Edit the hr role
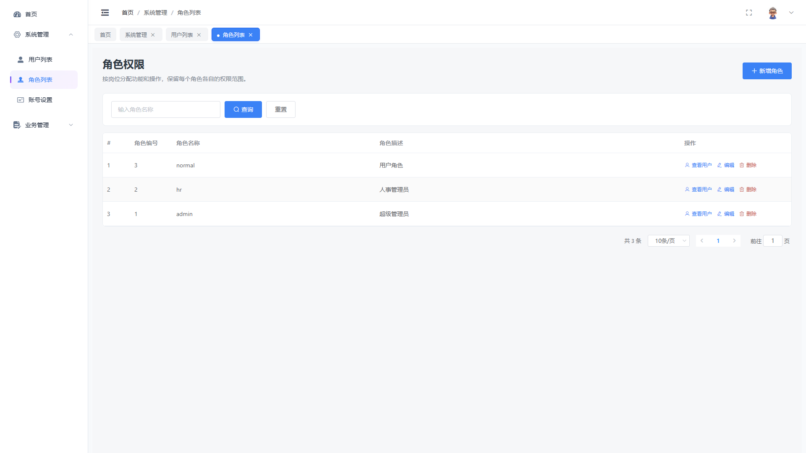This screenshot has width=806, height=453. (x=726, y=190)
